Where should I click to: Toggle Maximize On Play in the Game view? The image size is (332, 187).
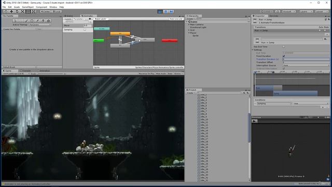146,74
